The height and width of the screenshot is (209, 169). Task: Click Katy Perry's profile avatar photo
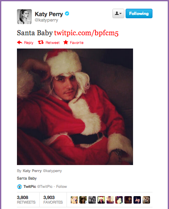pyautogui.click(x=24, y=17)
